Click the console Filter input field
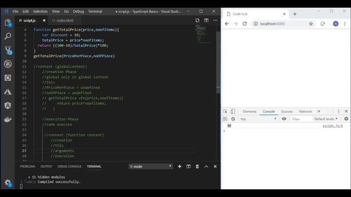351x197 pixels. click(x=301, y=119)
